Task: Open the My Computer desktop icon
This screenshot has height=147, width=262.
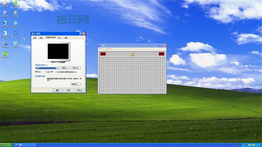Action: pos(5,13)
